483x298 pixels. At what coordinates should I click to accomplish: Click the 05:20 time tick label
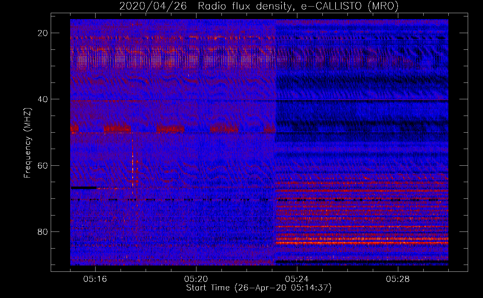pyautogui.click(x=196, y=279)
